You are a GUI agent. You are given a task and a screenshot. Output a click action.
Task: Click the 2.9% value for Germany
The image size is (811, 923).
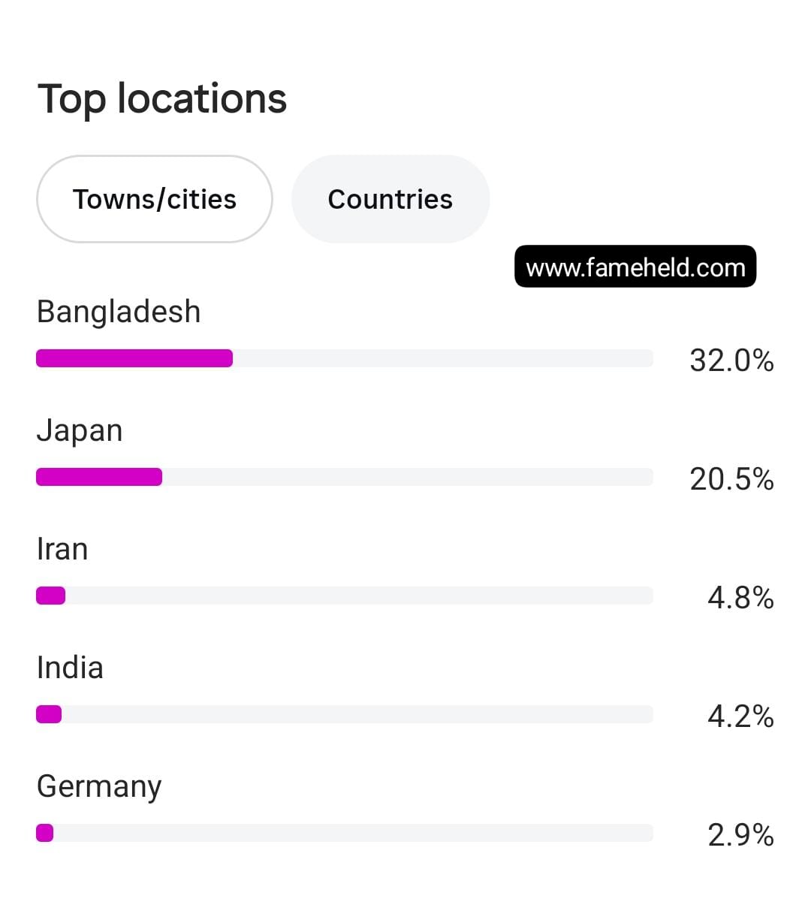point(740,835)
